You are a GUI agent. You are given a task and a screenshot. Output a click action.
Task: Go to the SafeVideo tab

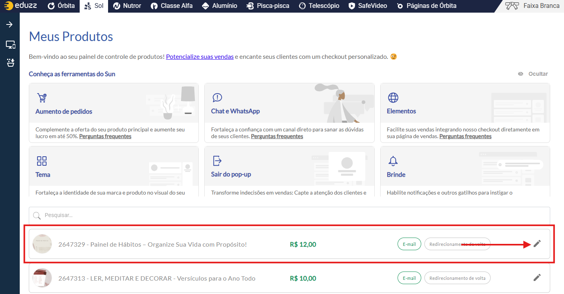tap(368, 6)
